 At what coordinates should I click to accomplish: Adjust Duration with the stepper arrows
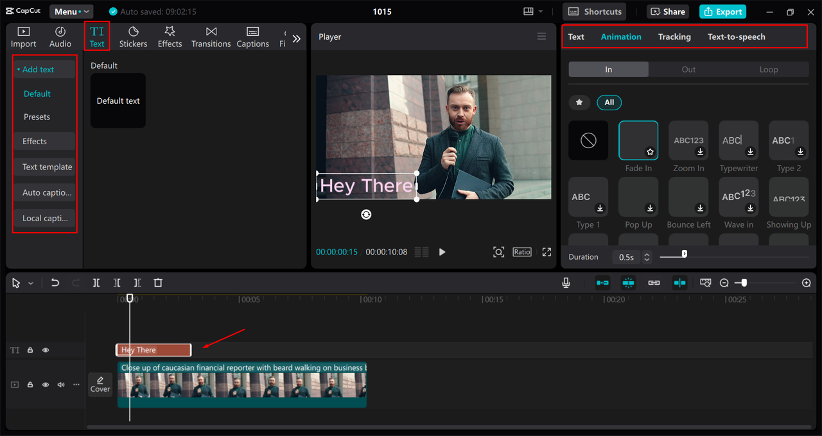647,257
